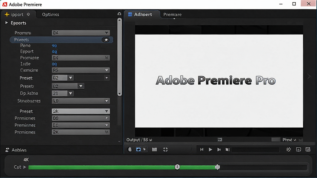Click the folder icon in playback bar
The height and width of the screenshot is (178, 317).
(154, 149)
